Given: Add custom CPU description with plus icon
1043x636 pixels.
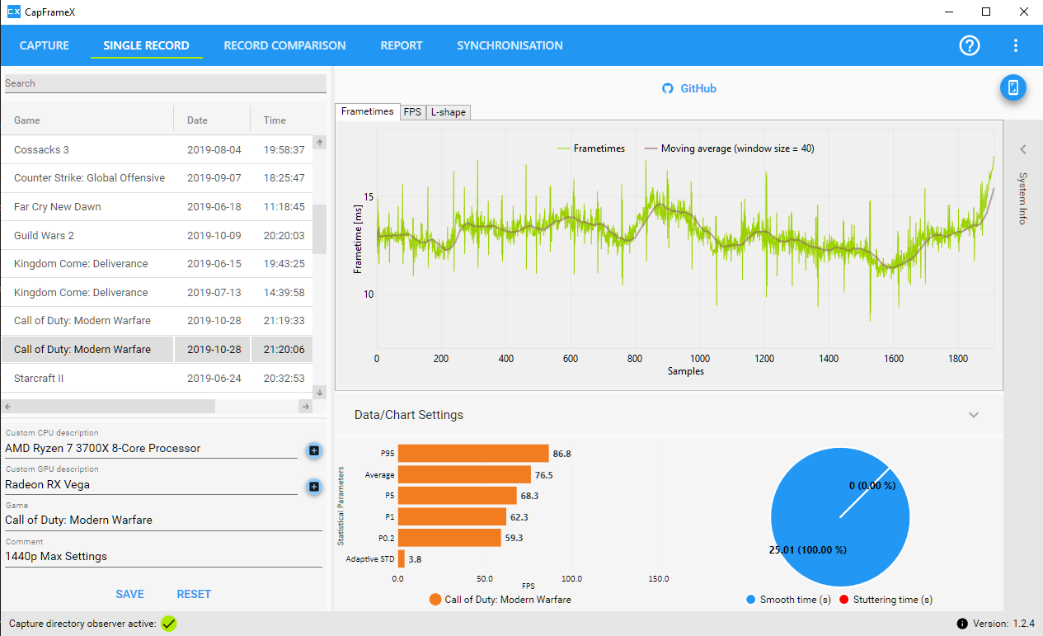Looking at the screenshot, I should click(314, 450).
